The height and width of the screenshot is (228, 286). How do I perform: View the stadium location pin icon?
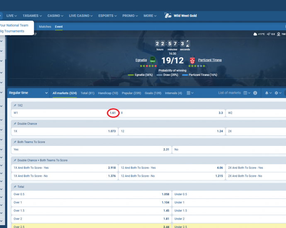click(x=279, y=34)
